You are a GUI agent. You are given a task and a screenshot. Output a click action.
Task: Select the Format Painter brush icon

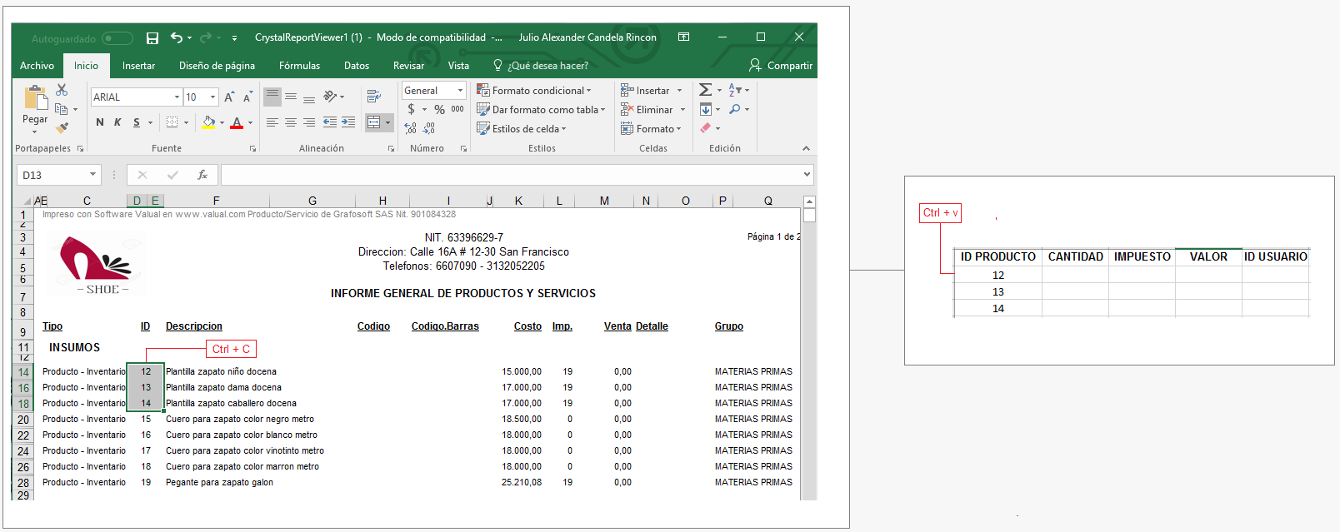(62, 127)
